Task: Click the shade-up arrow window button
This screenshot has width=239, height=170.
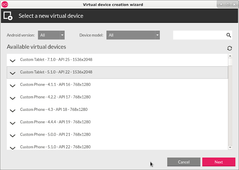Action: (221, 4)
